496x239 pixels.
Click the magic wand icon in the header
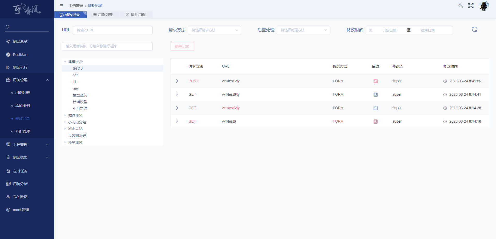(x=461, y=5)
